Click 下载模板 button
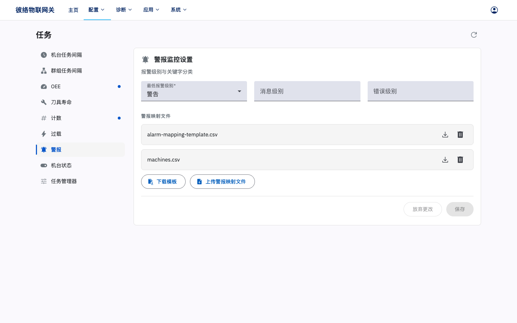517x323 pixels. 163,182
